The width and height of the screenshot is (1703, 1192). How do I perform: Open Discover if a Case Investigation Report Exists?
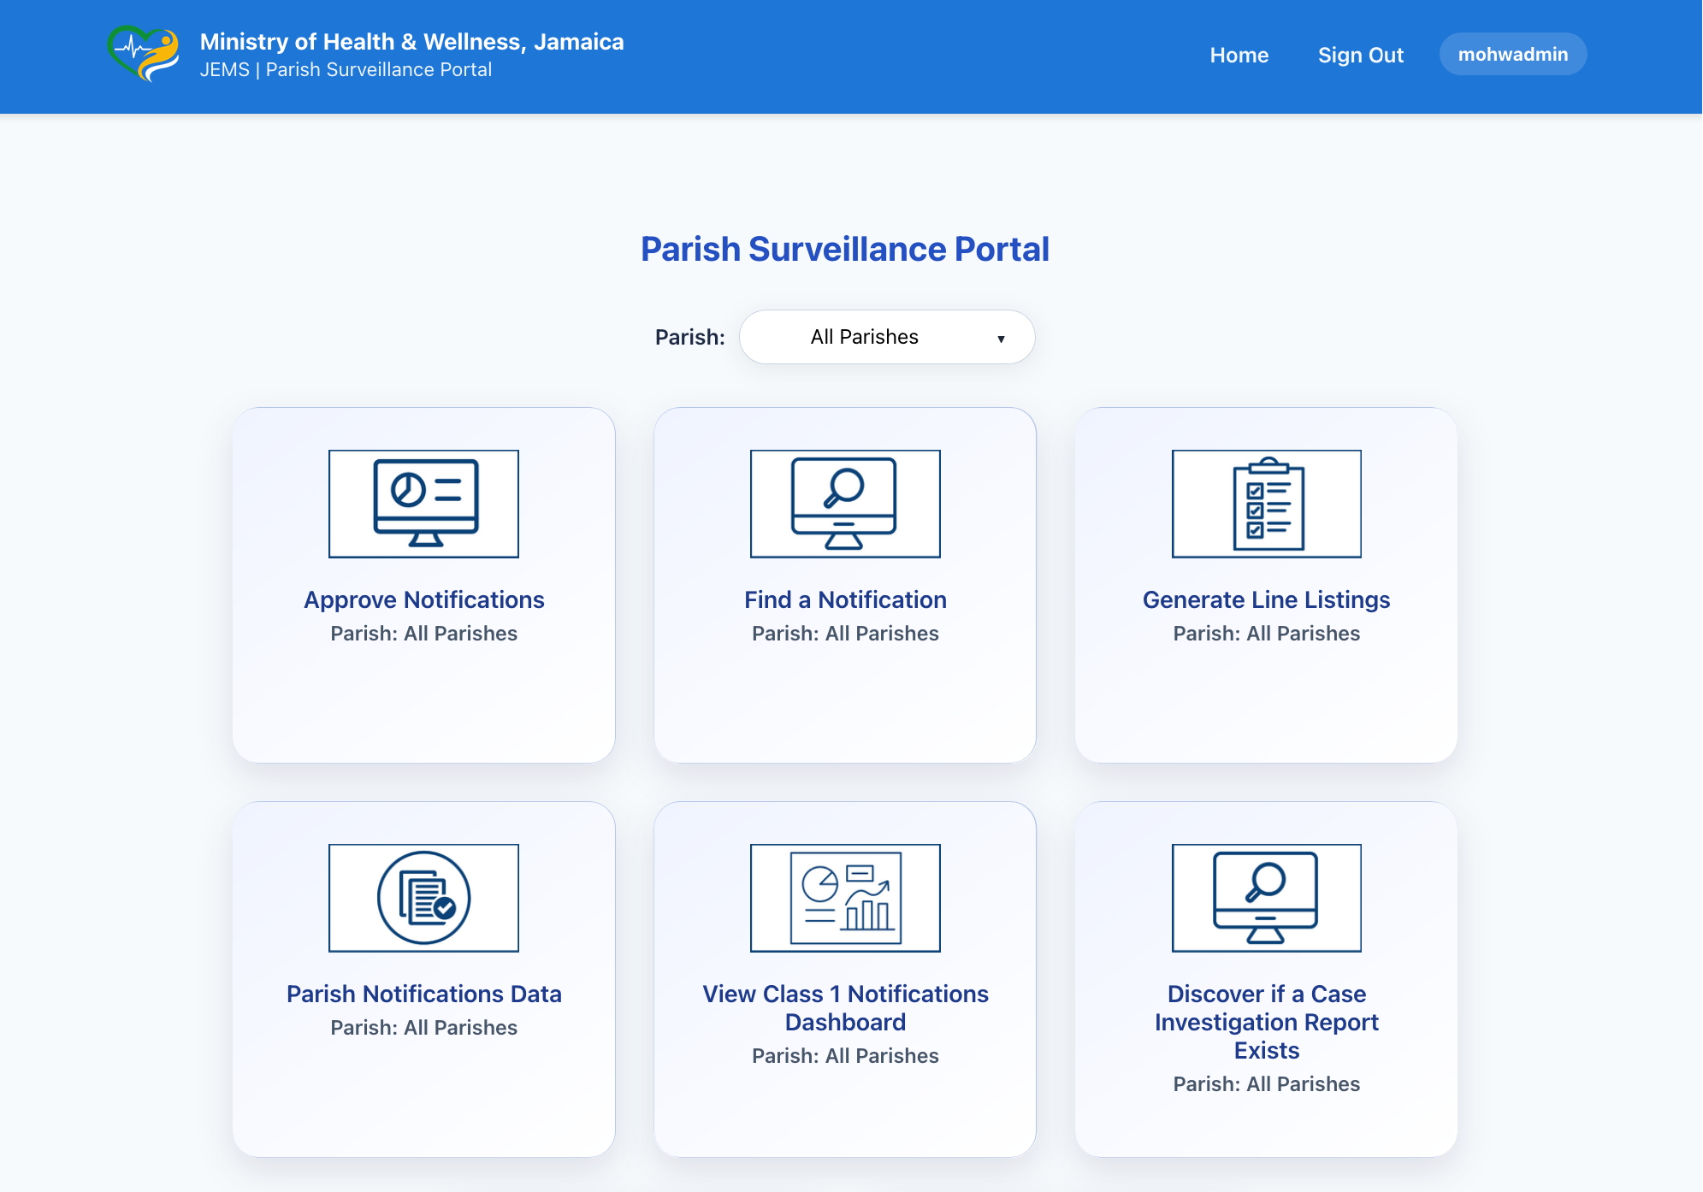(x=1267, y=1022)
